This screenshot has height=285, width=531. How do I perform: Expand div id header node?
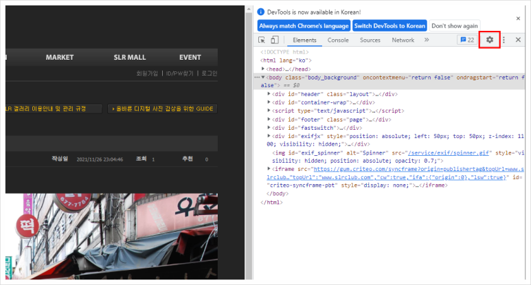[269, 94]
